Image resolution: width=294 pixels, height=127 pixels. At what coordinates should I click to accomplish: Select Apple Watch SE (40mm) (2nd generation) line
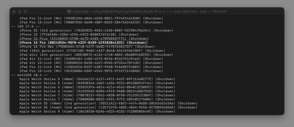point(108,103)
